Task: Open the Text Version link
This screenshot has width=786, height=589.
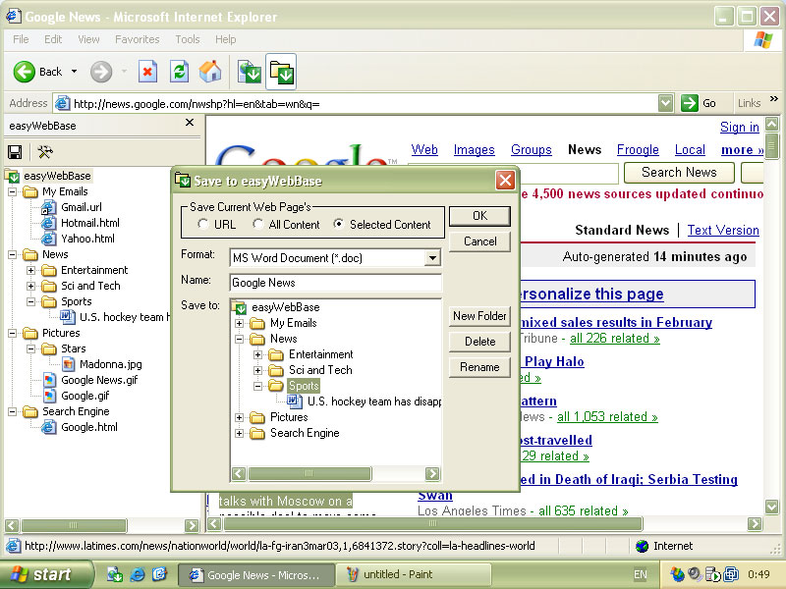Action: (723, 230)
